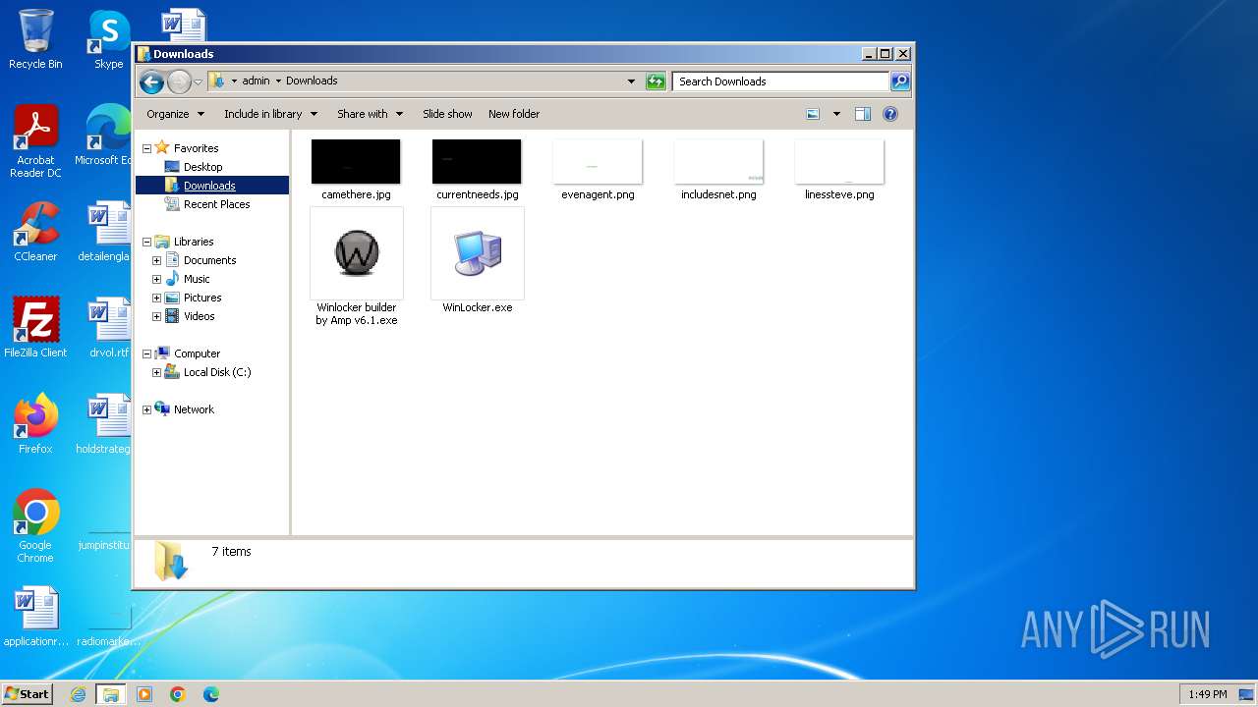This screenshot has width=1258, height=707.
Task: Select the camethere.jpg thumbnail
Action: click(356, 162)
